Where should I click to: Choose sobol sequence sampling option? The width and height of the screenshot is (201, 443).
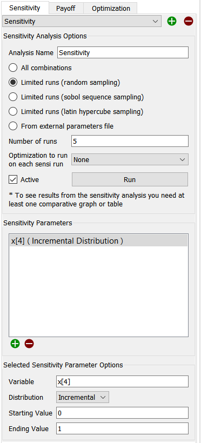tap(13, 97)
